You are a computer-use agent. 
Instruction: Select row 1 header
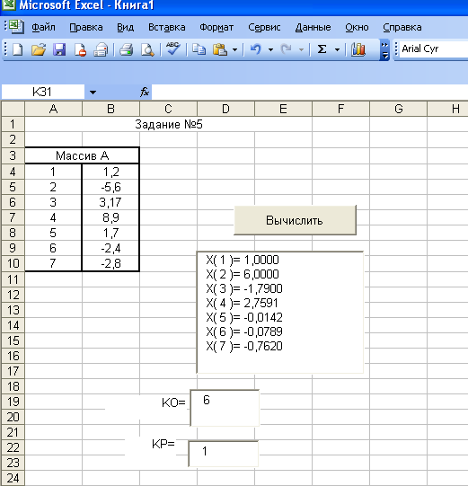13,124
